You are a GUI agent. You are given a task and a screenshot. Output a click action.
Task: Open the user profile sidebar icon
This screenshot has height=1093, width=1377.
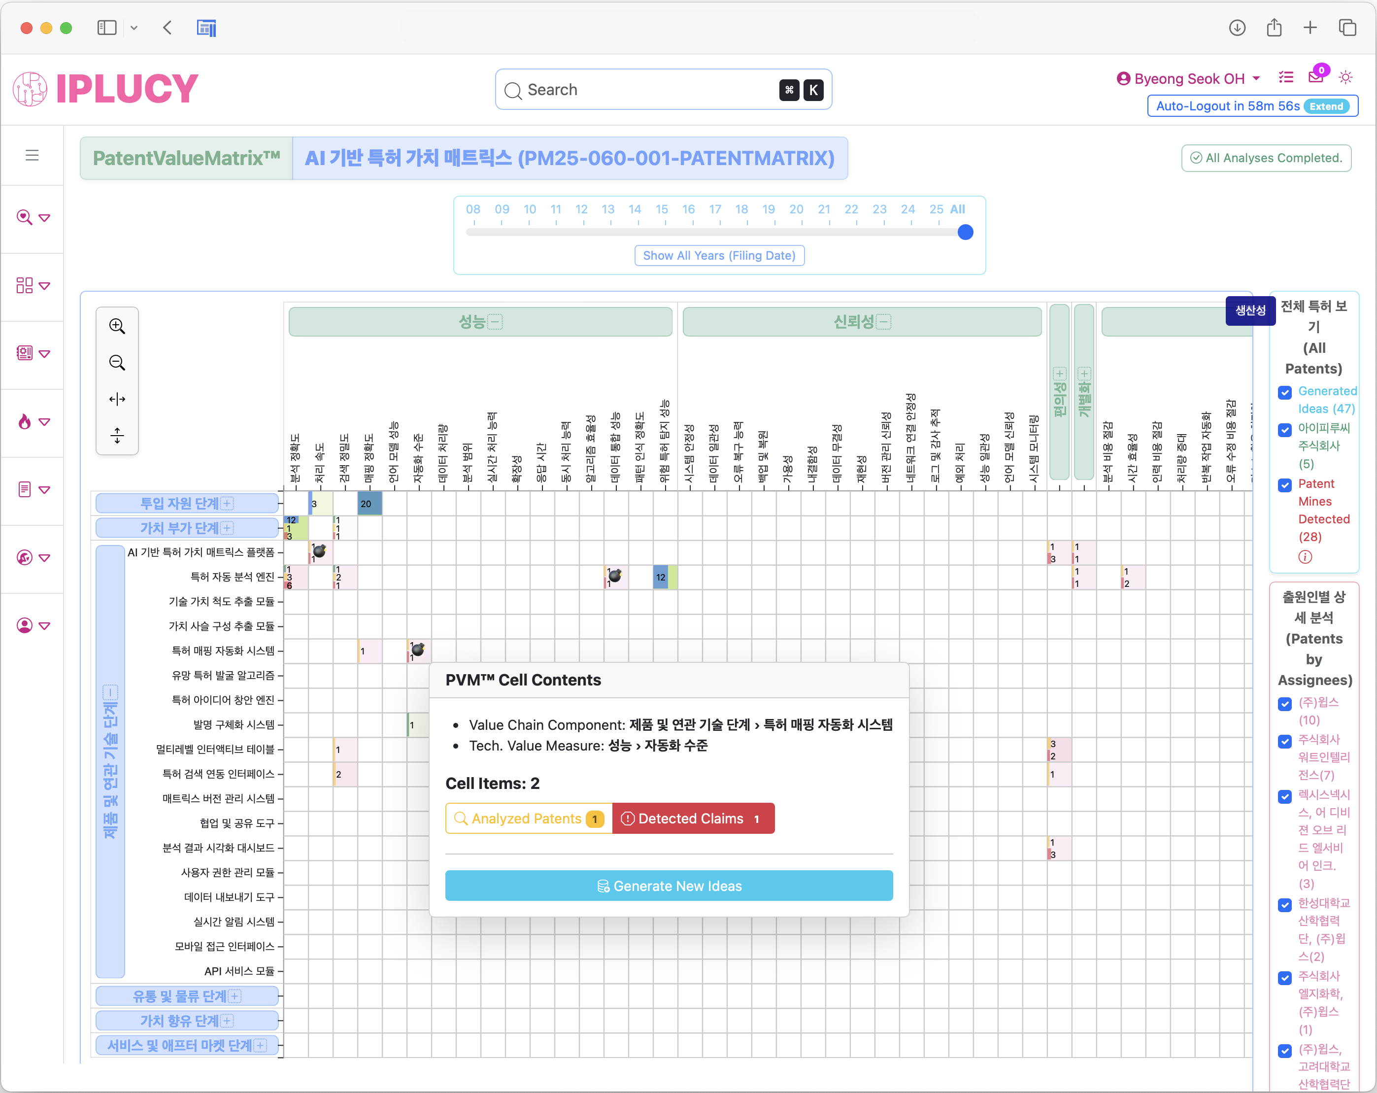pos(24,625)
